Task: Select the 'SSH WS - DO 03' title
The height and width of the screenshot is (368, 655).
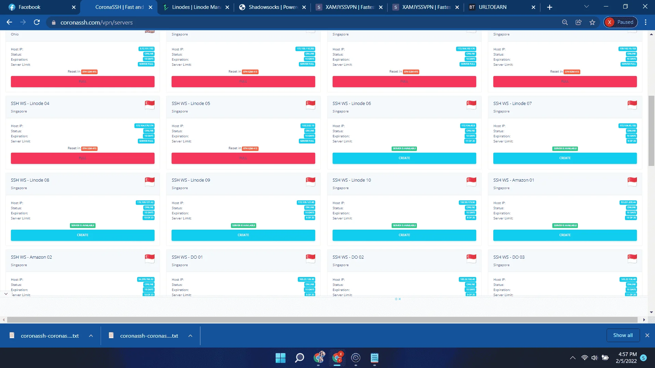Action: 509,257
